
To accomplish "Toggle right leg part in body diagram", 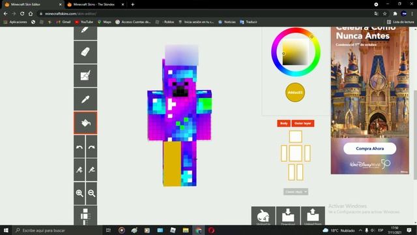I will pos(300,172).
